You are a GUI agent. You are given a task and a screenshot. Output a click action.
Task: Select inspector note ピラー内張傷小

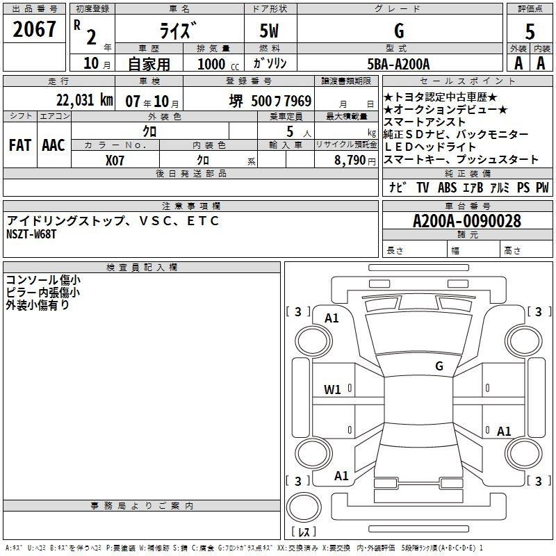tap(43, 292)
